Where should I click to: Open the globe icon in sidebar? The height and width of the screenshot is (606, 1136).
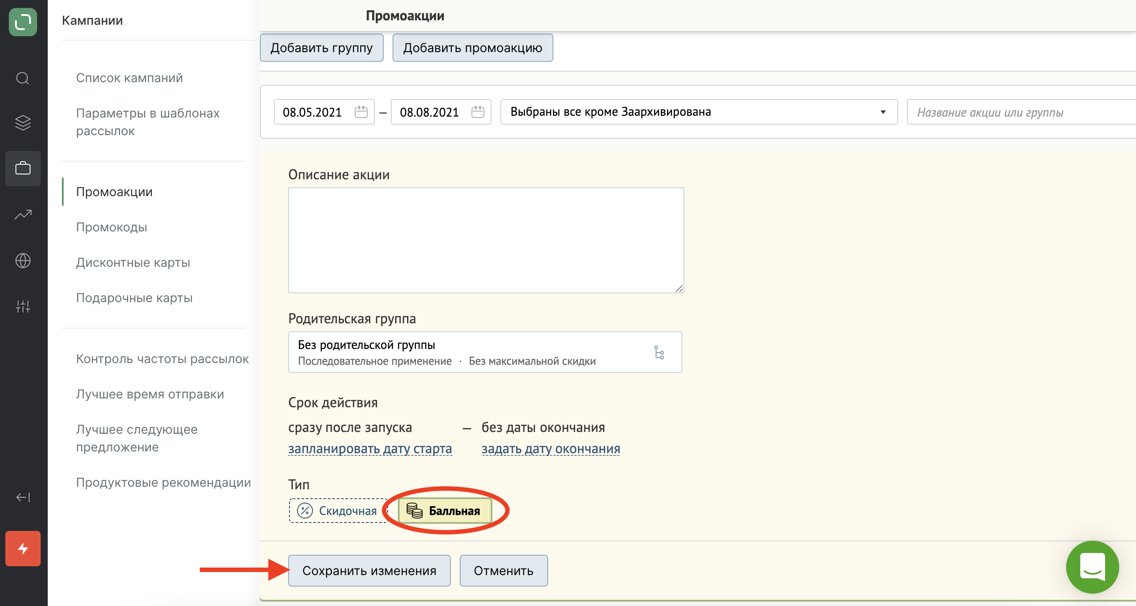[x=23, y=261]
